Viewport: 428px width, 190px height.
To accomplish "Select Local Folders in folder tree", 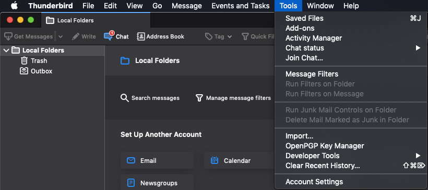I will click(x=52, y=50).
